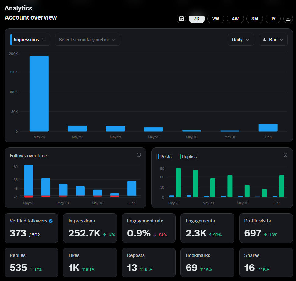Show info for Posts and Replies chart

(285, 155)
